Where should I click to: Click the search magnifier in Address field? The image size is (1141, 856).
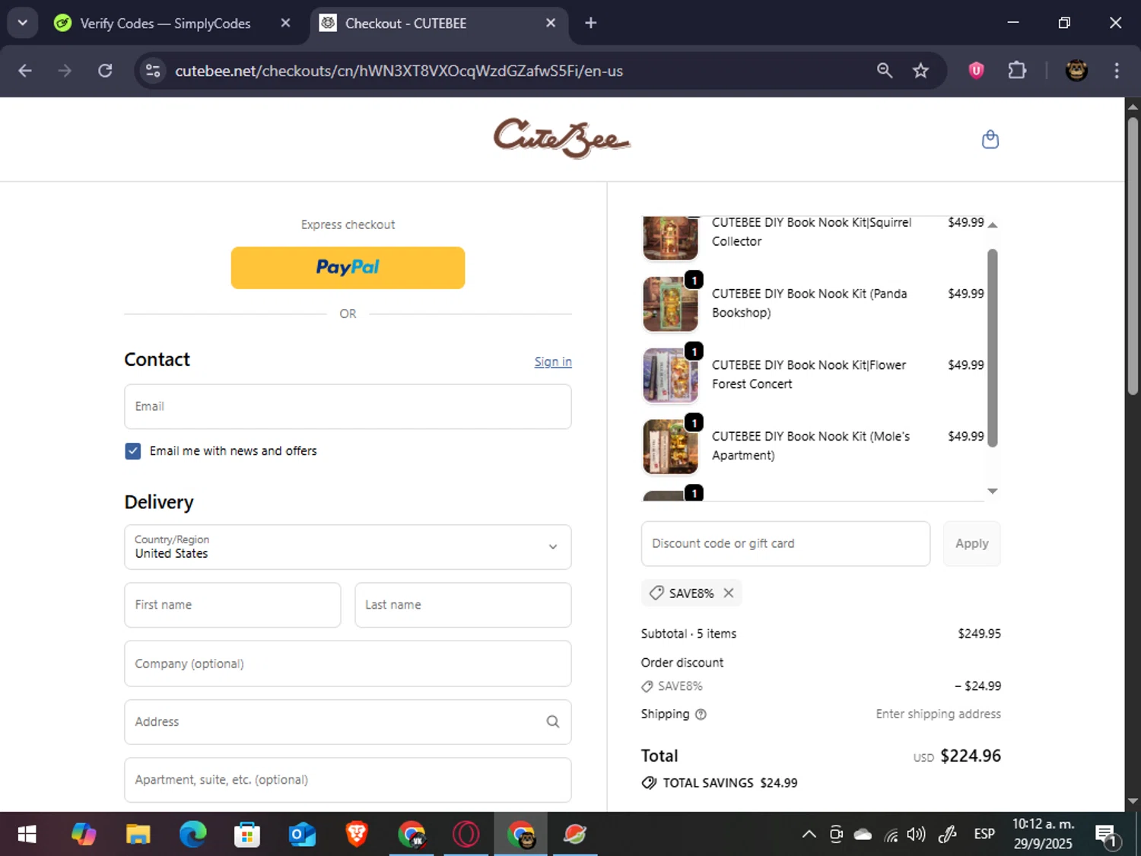click(x=553, y=721)
